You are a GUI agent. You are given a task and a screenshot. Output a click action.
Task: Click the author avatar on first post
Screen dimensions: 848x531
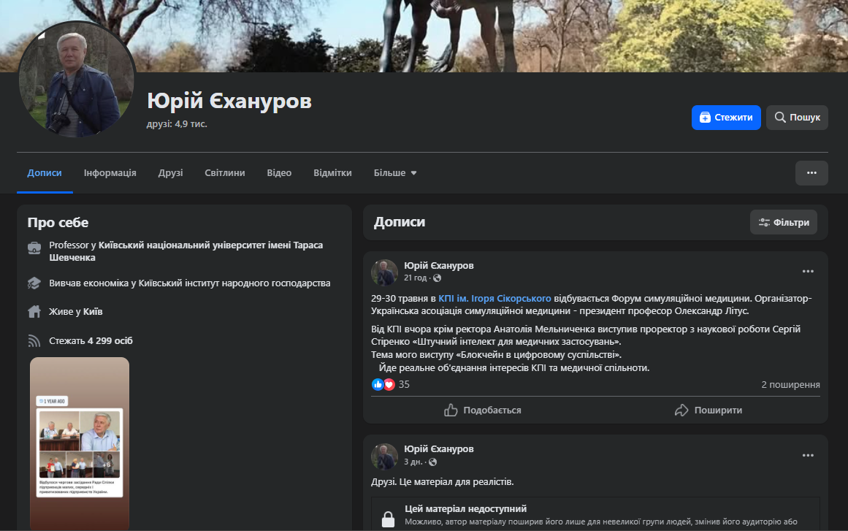(x=384, y=272)
